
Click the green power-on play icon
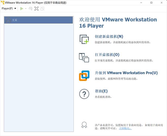pyautogui.click(x=22, y=8)
